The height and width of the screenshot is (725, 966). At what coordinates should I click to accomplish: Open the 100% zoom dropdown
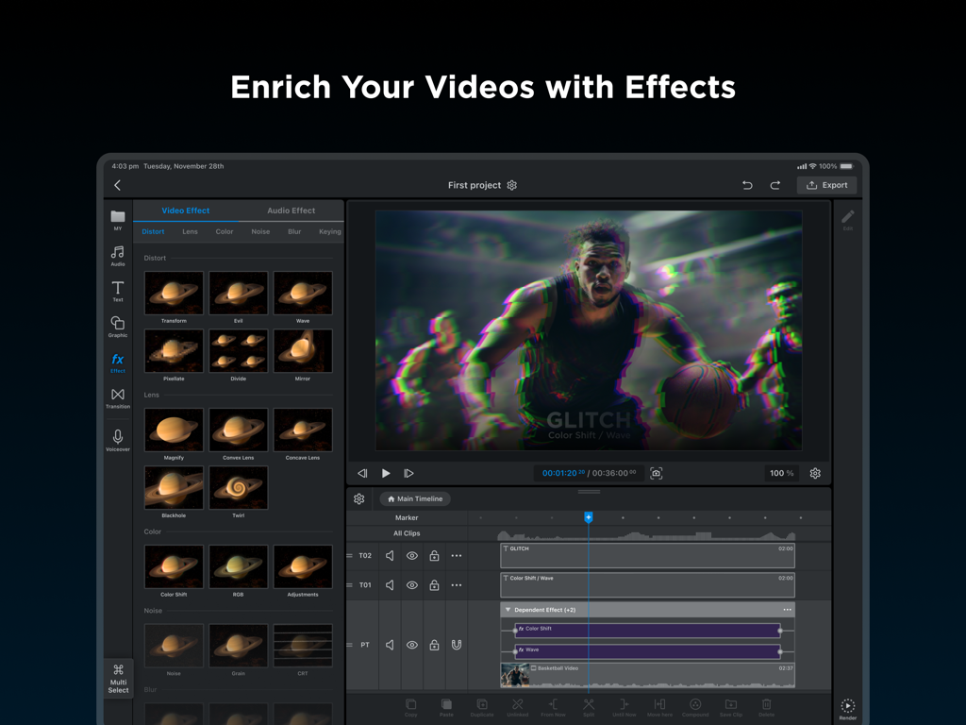click(x=781, y=473)
